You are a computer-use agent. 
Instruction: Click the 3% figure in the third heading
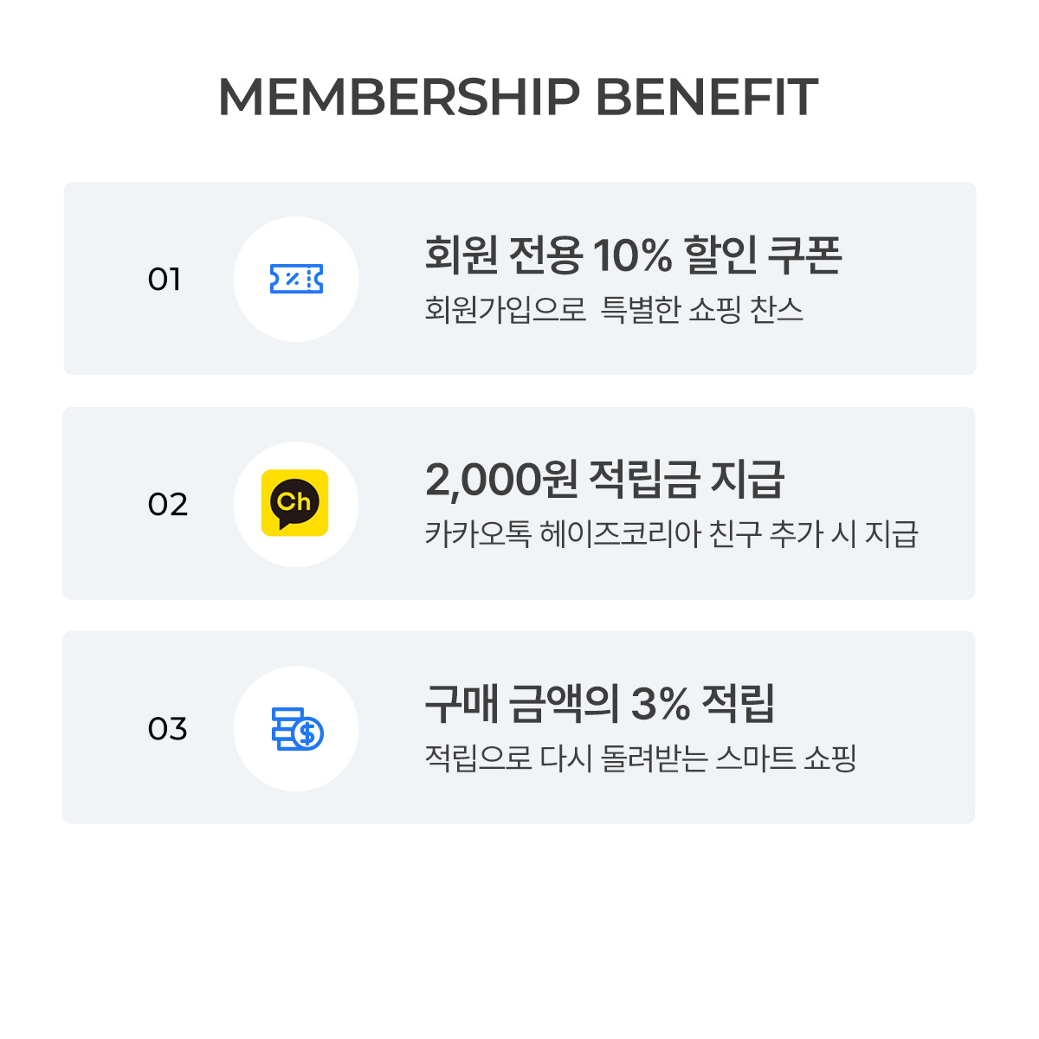click(x=660, y=704)
